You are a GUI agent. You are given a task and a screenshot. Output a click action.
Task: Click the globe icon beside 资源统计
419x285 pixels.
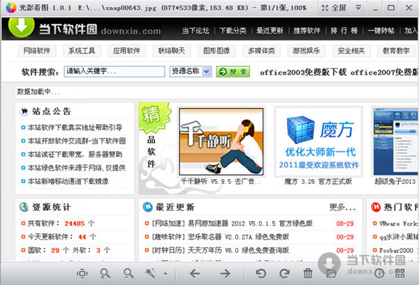click(x=24, y=207)
